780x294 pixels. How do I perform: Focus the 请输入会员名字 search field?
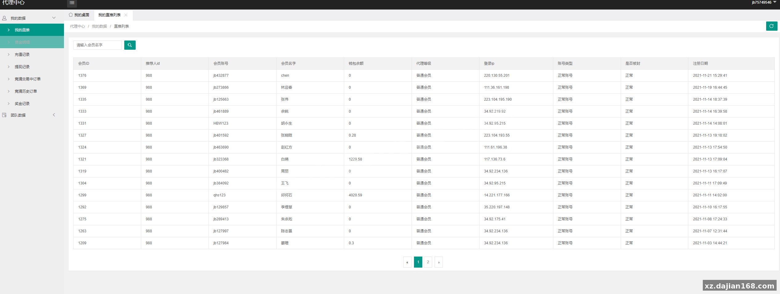click(97, 45)
